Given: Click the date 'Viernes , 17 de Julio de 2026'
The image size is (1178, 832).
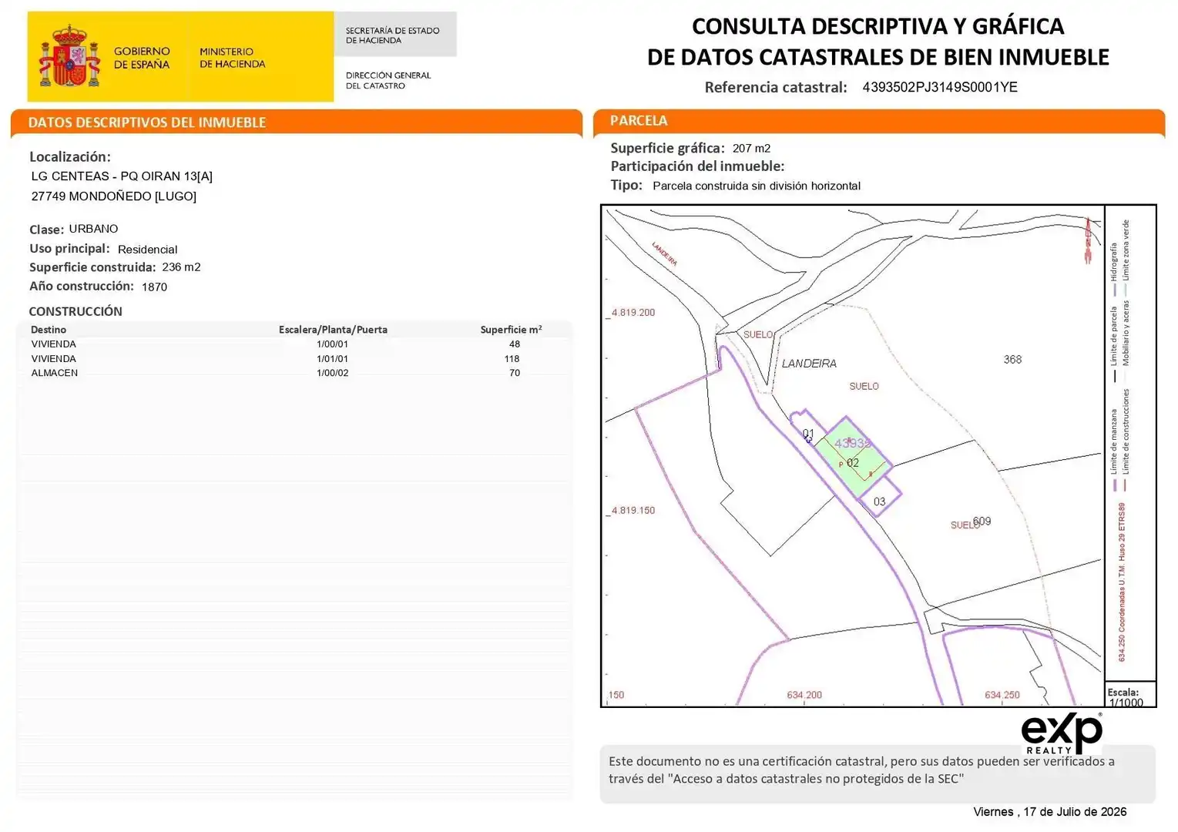Looking at the screenshot, I should tap(1049, 812).
